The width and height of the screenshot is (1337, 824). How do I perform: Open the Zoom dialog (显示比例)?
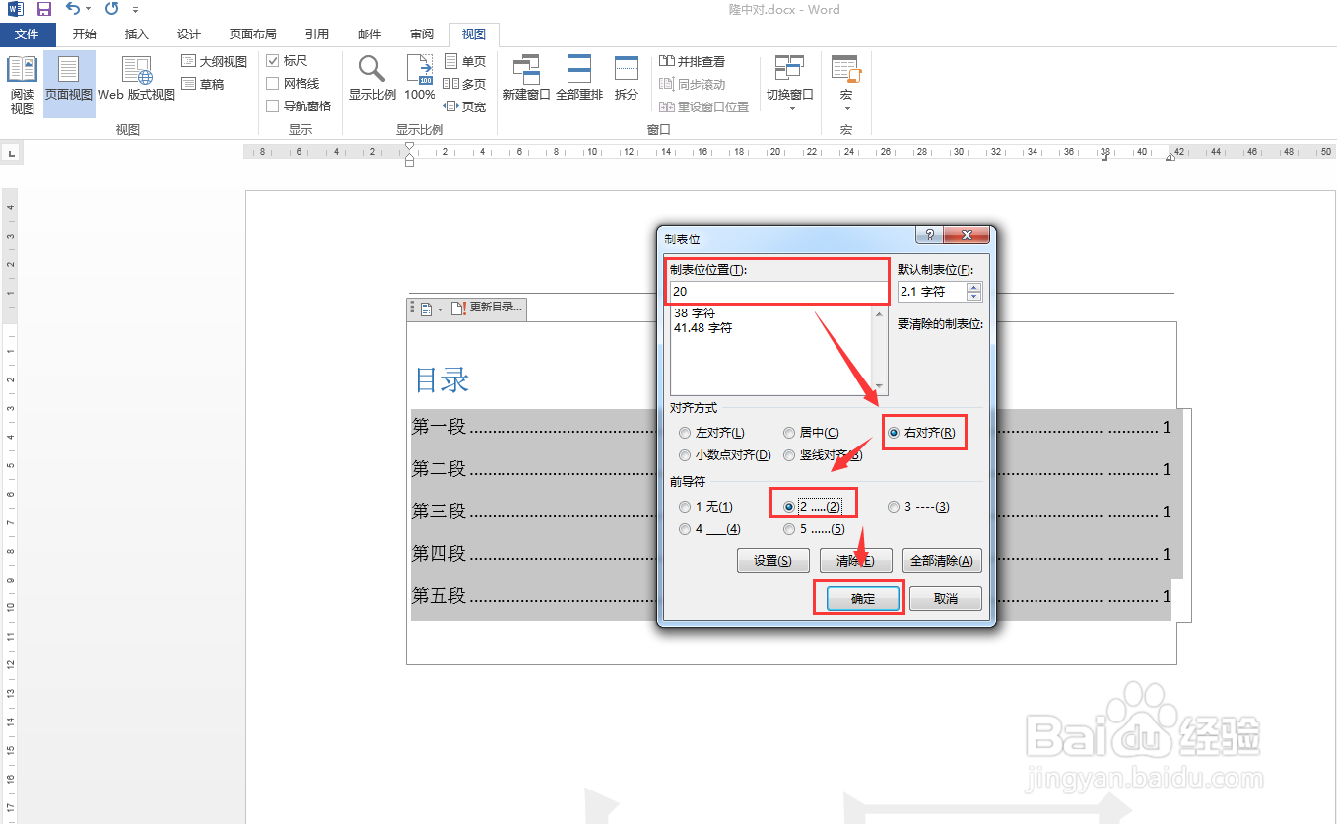pos(372,79)
